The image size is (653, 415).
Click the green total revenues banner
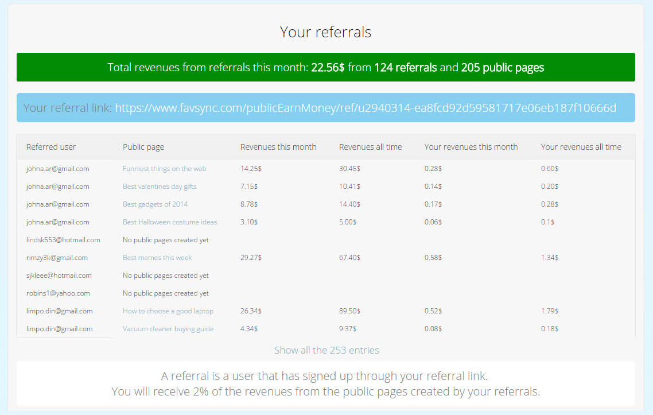pyautogui.click(x=326, y=68)
